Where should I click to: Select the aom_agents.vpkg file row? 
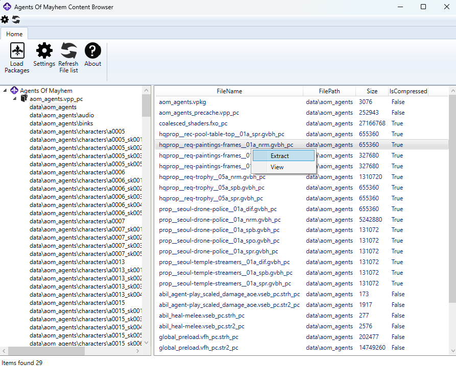(x=302, y=102)
